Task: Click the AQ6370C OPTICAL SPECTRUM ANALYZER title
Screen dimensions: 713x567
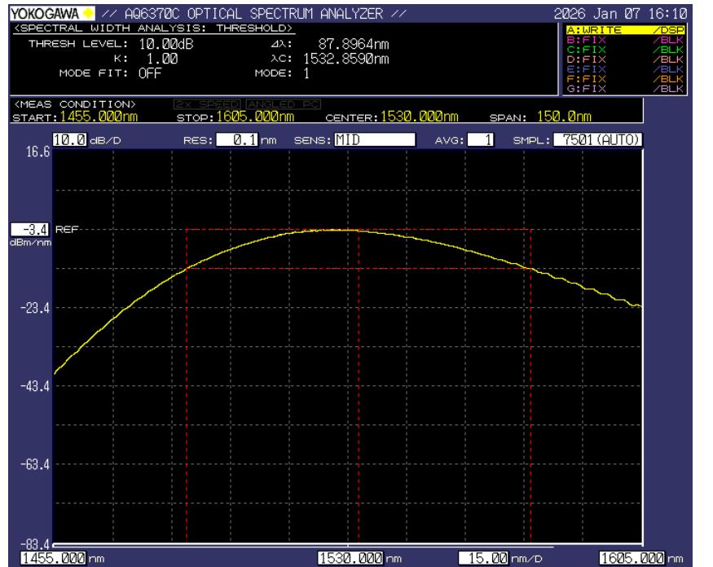Action: tap(253, 14)
